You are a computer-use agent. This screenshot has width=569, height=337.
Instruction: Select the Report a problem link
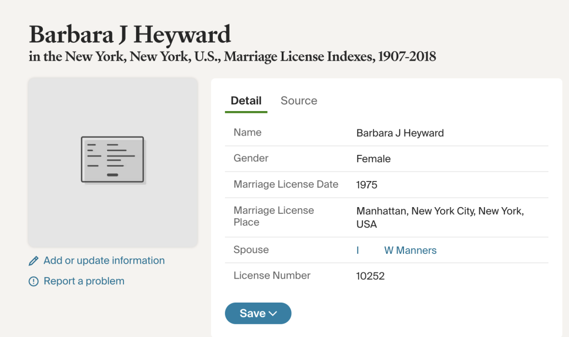pyautogui.click(x=84, y=281)
